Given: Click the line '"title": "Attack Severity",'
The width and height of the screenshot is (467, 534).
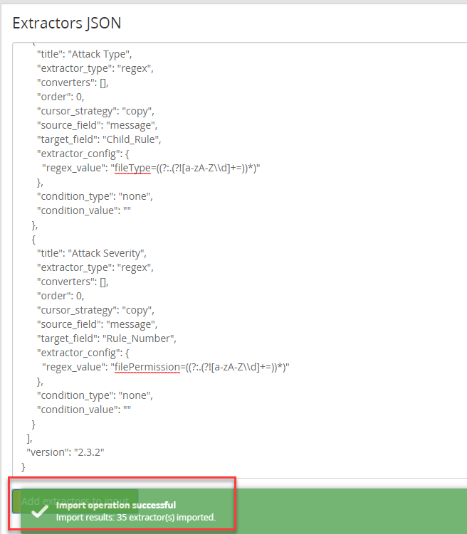Looking at the screenshot, I should 92,253.
